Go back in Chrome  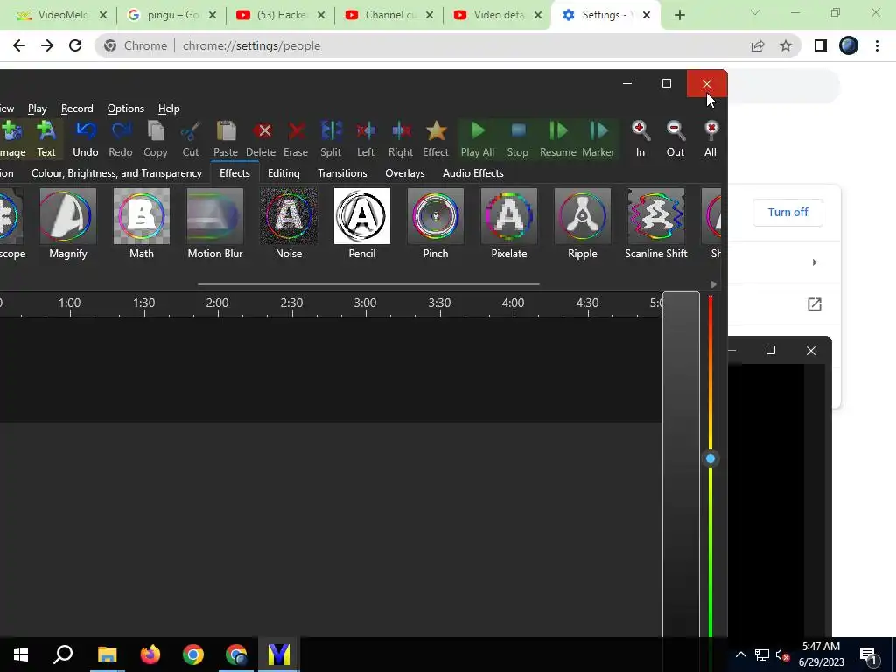click(19, 45)
